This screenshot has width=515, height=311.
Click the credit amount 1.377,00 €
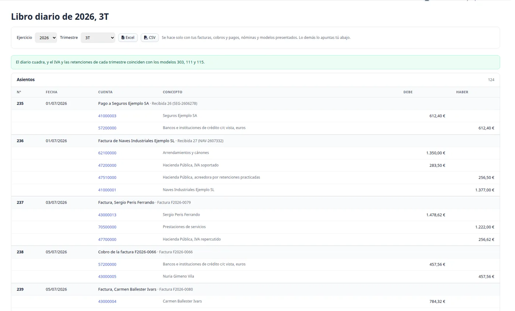[485, 190]
